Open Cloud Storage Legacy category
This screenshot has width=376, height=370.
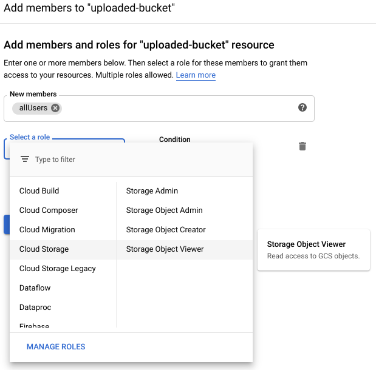58,269
